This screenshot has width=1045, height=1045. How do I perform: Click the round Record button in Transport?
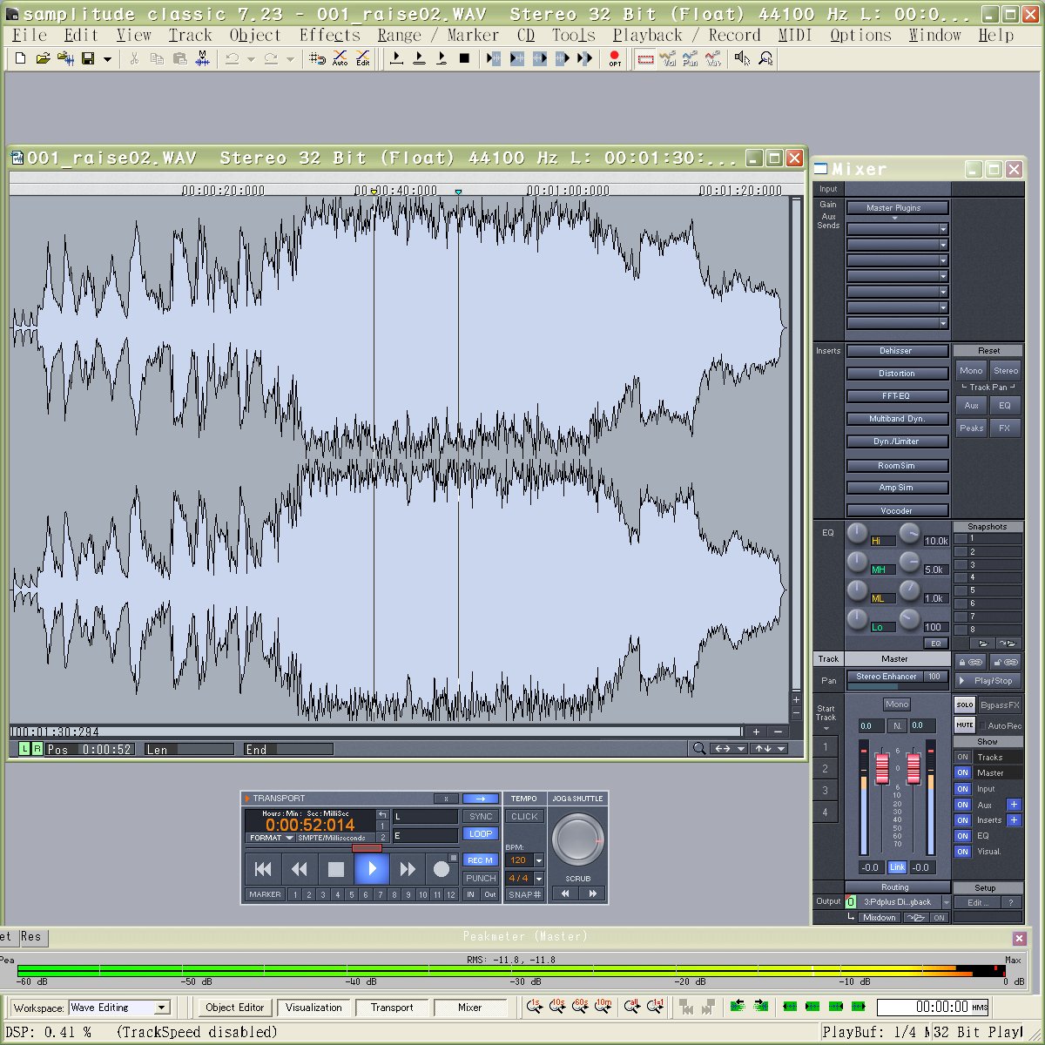[442, 868]
